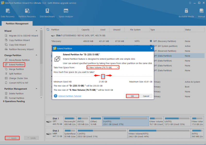This screenshot has width=206, height=145.
Task: Select Extend Partition in sidebar
Action: (14, 65)
